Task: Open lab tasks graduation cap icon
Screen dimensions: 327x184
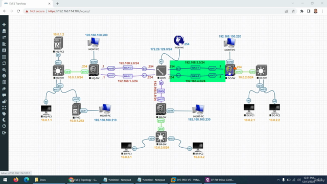Action: (x=4, y=89)
